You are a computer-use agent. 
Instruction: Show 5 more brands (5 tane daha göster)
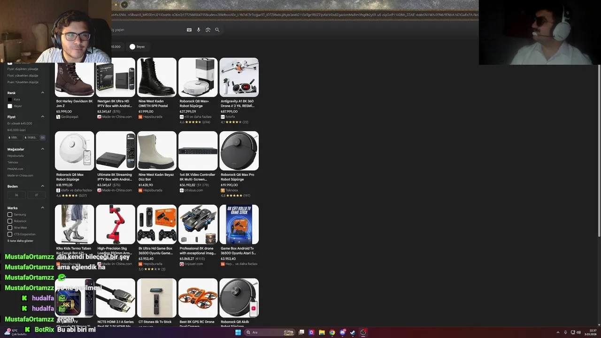pos(20,241)
